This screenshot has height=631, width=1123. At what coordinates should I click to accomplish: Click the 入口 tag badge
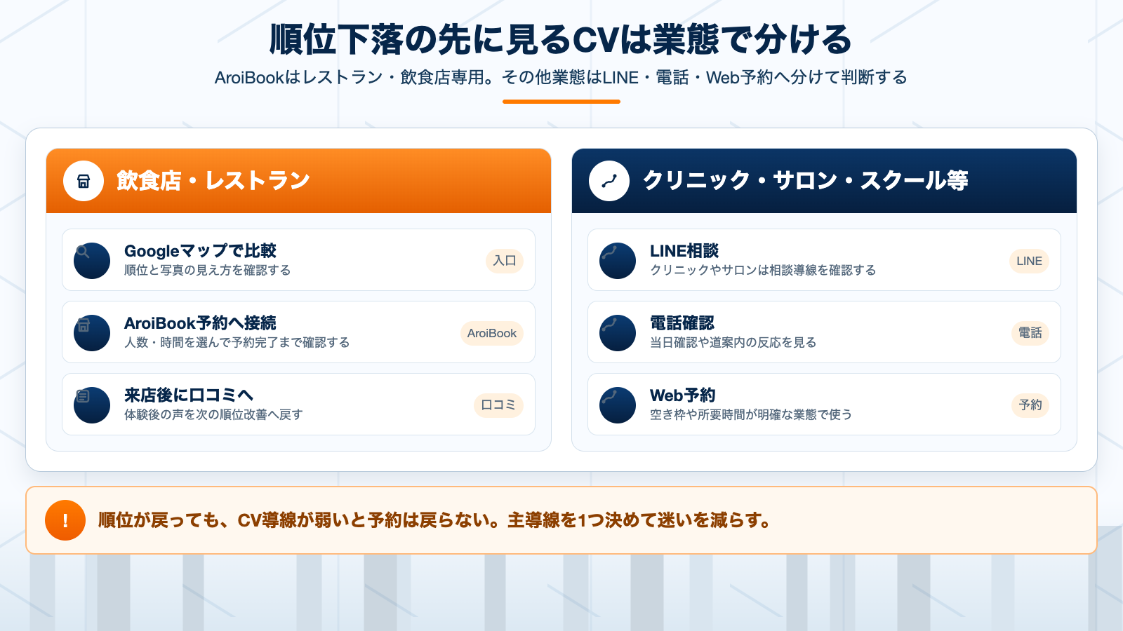coord(505,261)
